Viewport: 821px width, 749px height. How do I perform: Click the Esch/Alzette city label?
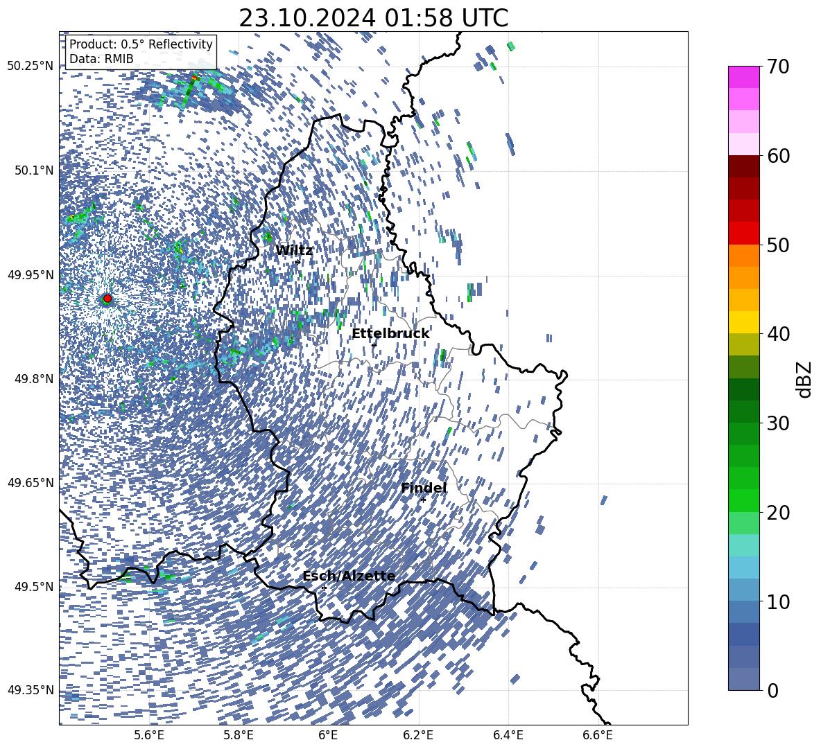[349, 576]
